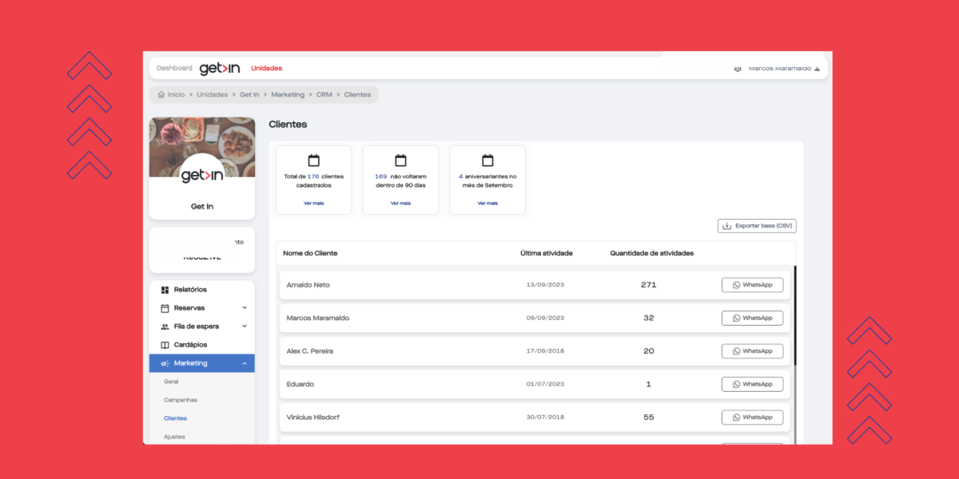This screenshot has width=959, height=479.
Task: Click the Fila de espera people icon
Action: pyautogui.click(x=165, y=327)
